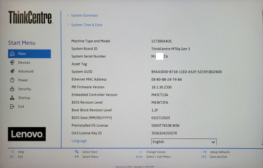Click the Start Menu heading
Viewport: 263px width, 168px height.
pyautogui.click(x=22, y=43)
